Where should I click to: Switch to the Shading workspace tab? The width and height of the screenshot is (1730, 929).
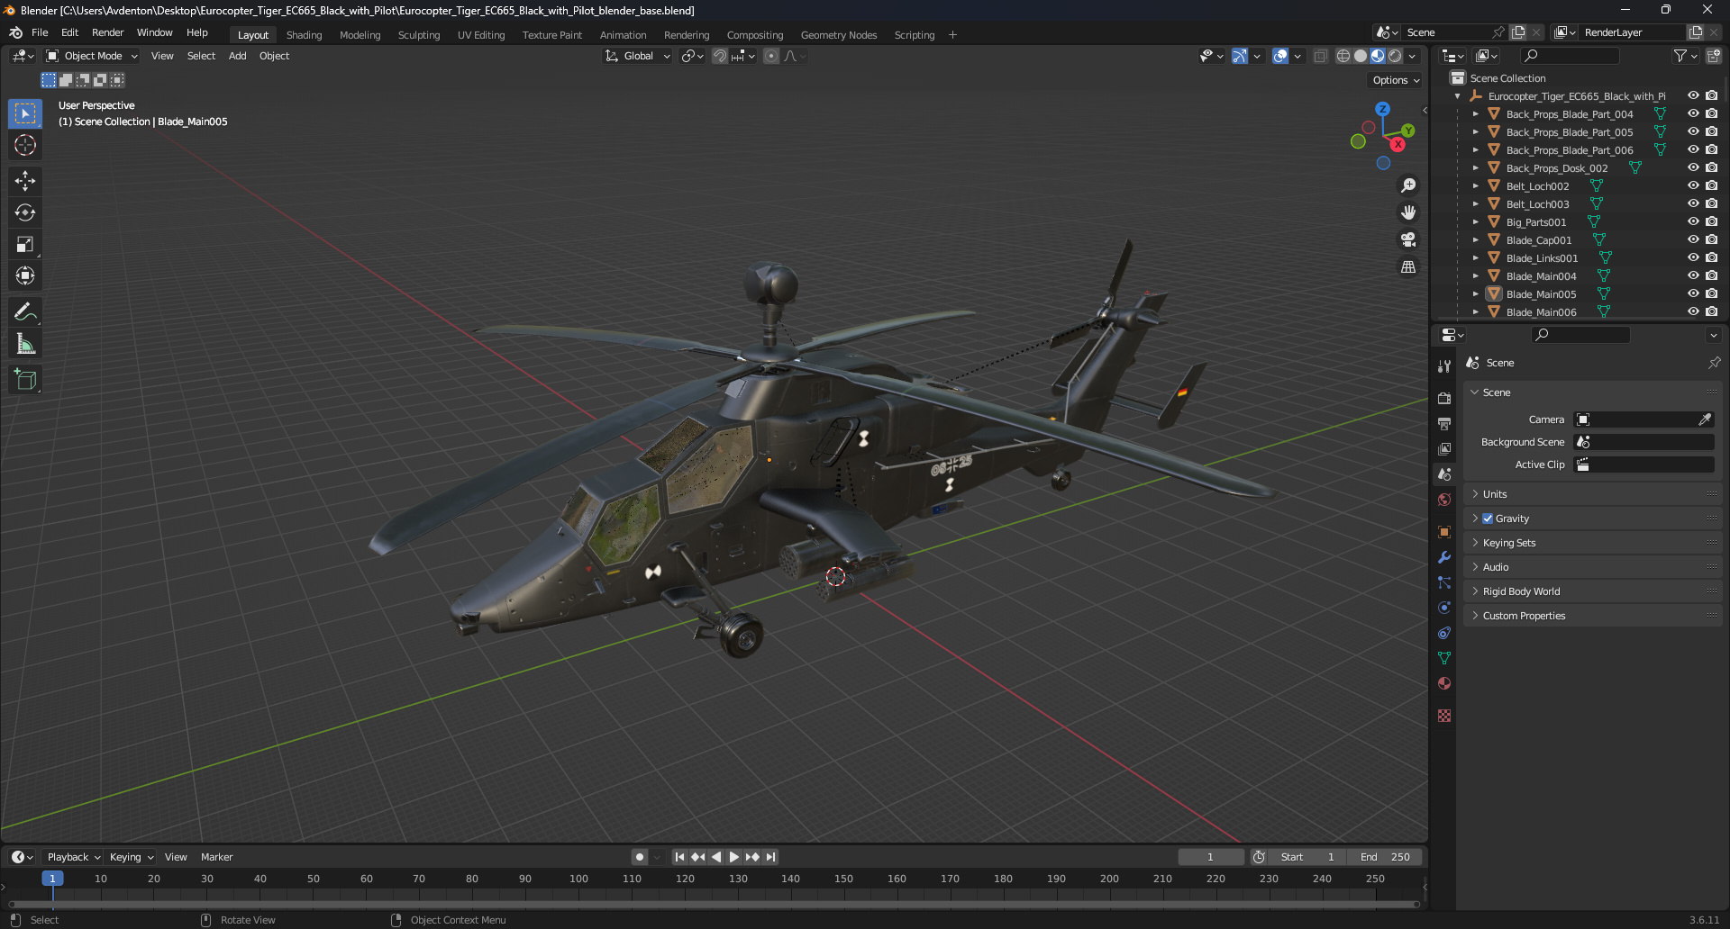tap(304, 35)
